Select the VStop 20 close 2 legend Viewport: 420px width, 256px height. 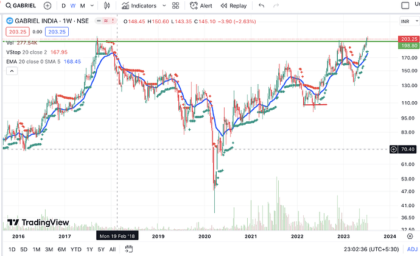tap(37, 52)
